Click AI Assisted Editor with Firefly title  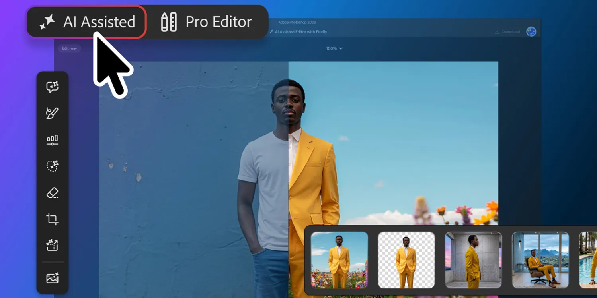point(298,32)
